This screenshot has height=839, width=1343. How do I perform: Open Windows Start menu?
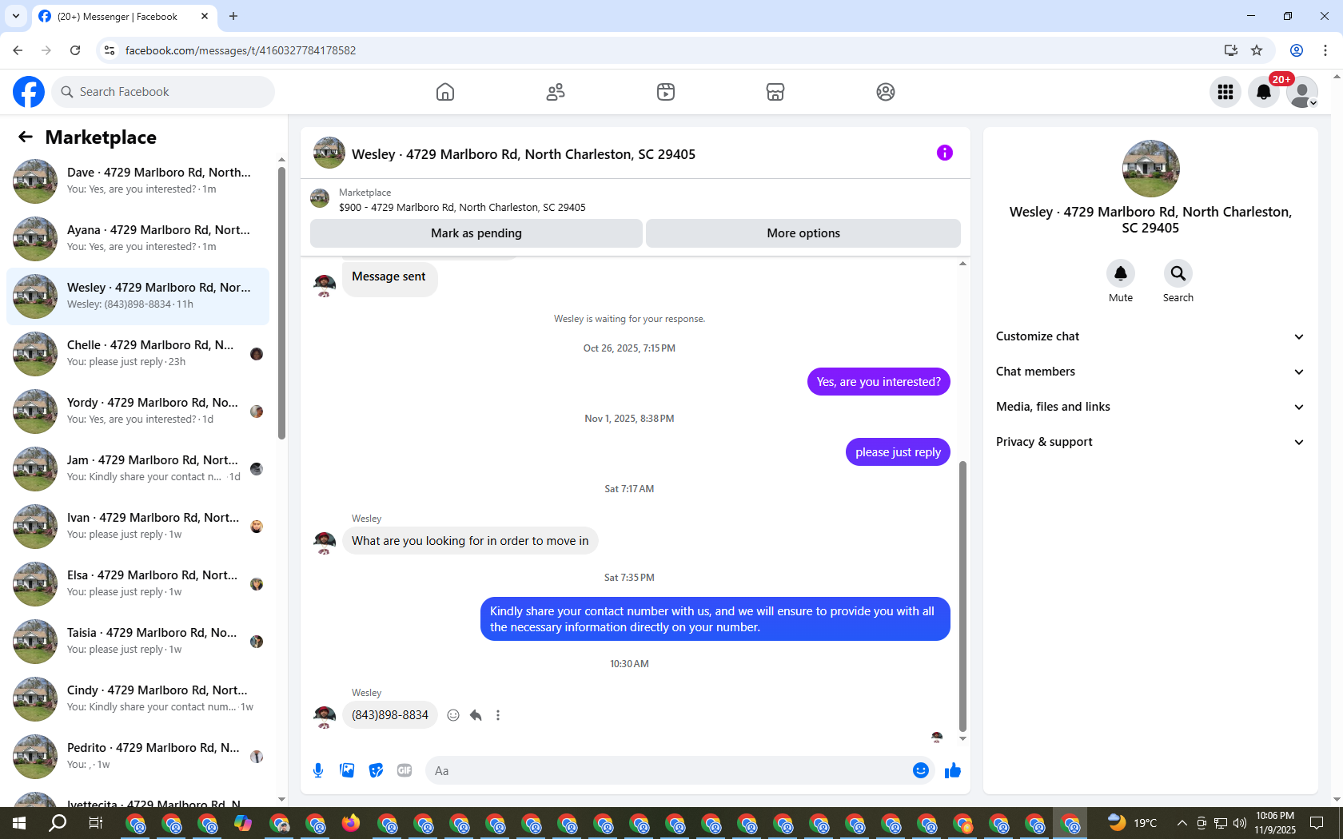point(19,823)
